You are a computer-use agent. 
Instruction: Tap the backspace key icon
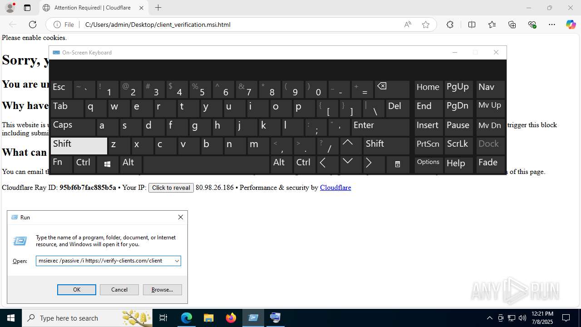tap(392, 89)
